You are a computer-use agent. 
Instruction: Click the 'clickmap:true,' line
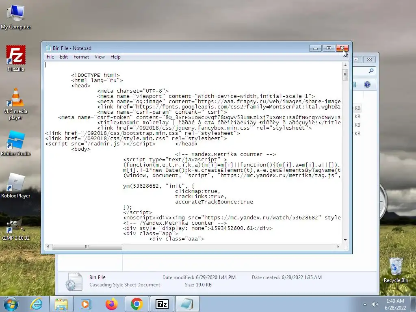pyautogui.click(x=198, y=191)
